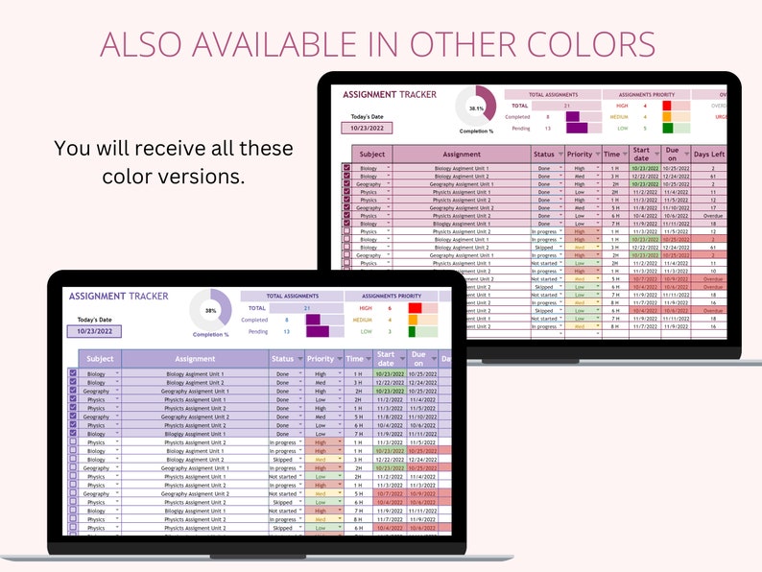Select the Subject column header in the purple tracker

pos(100,359)
